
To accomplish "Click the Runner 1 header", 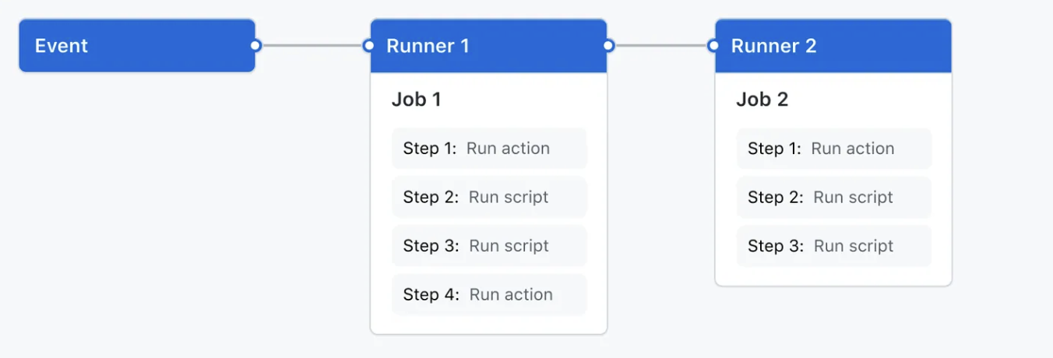I will click(x=488, y=46).
